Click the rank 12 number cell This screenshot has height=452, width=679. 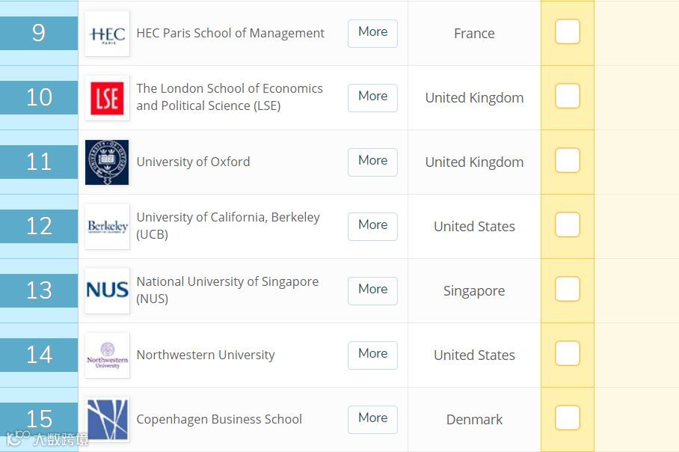coord(39,226)
